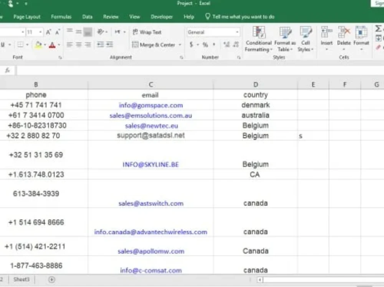Viewport: 384px width, 287px height.
Task: Add a new sheet with plus icon
Action: point(52,279)
